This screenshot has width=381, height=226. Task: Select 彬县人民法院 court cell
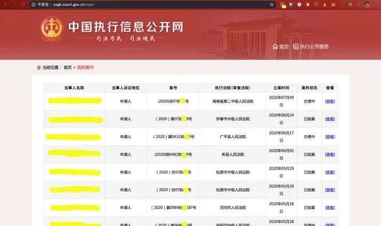(x=233, y=155)
